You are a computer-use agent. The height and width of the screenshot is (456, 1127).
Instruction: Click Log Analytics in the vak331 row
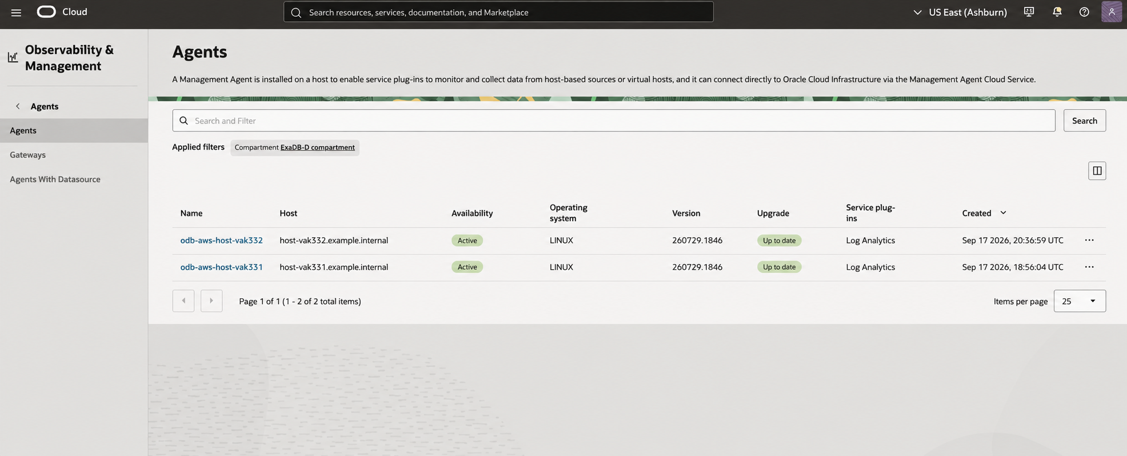pos(870,267)
